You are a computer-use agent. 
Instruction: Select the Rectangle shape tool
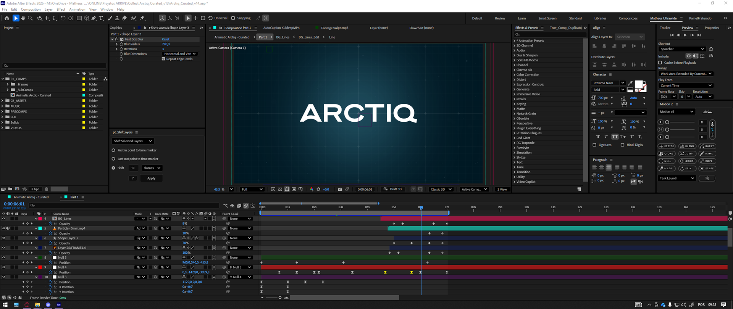click(x=79, y=18)
